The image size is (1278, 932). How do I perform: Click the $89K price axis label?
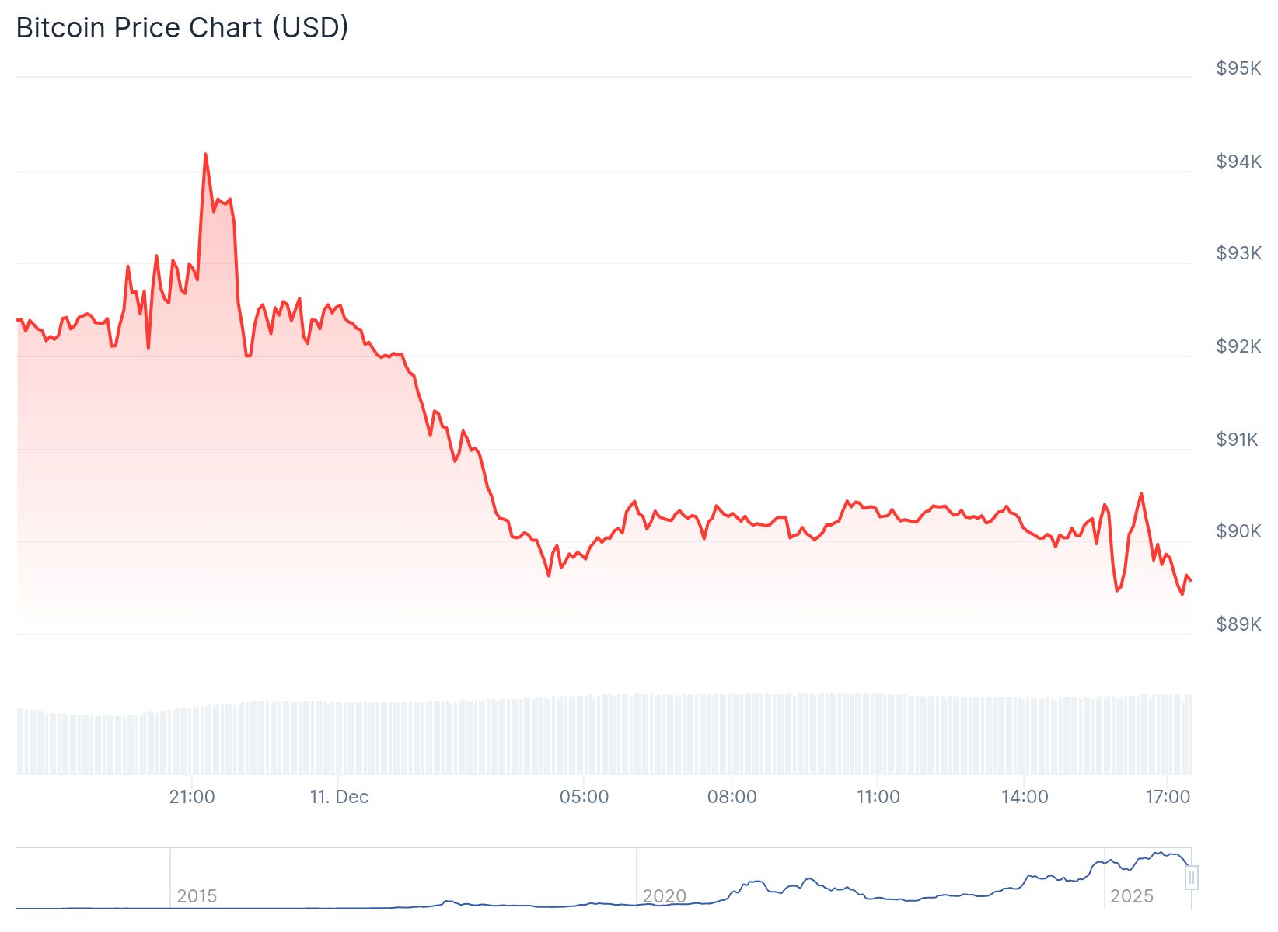pos(1238,624)
